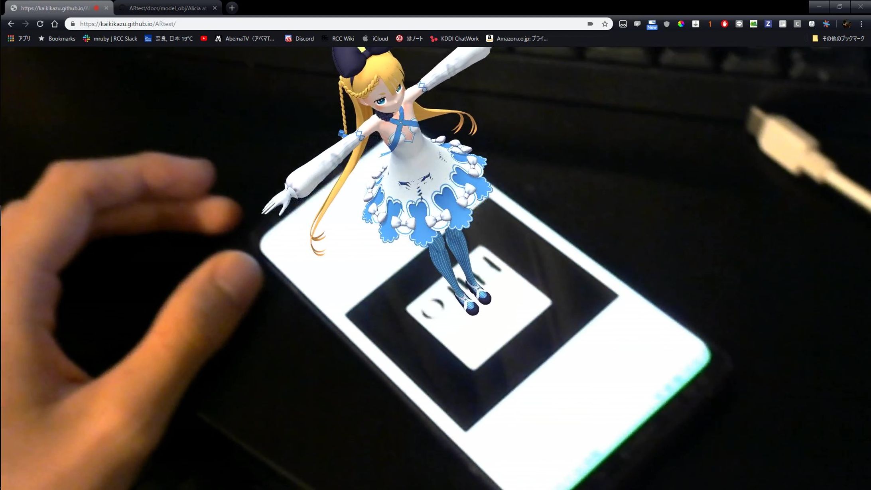Open the RCC Wiki bookmark
This screenshot has height=490, width=871.
tap(338, 38)
